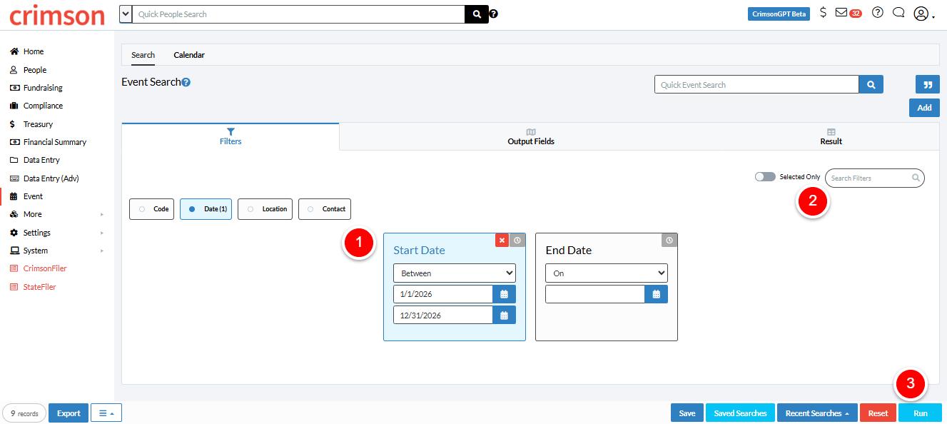Screen dimensions: 947x424
Task: Click the blue quotation mark button
Action: (928, 84)
